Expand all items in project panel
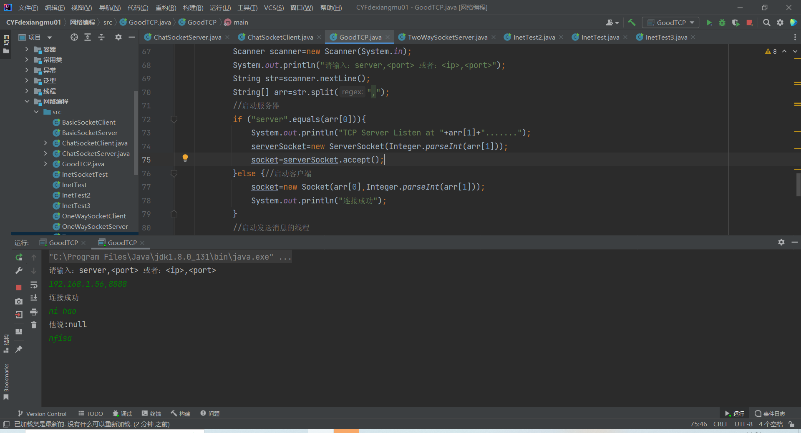Screen dimensions: 801x433 pyautogui.click(x=88, y=37)
